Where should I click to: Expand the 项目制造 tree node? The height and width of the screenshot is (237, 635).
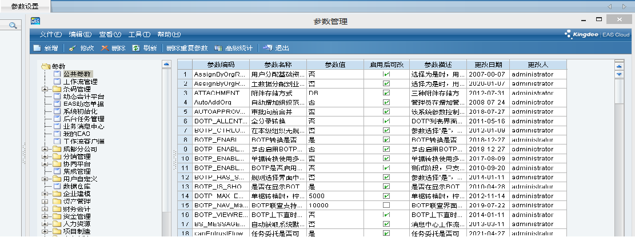(x=45, y=231)
